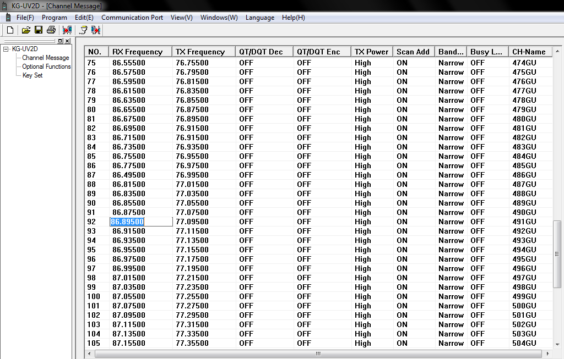Float the left tree panel with square button
Screen dimensions: 564x359
(60, 41)
